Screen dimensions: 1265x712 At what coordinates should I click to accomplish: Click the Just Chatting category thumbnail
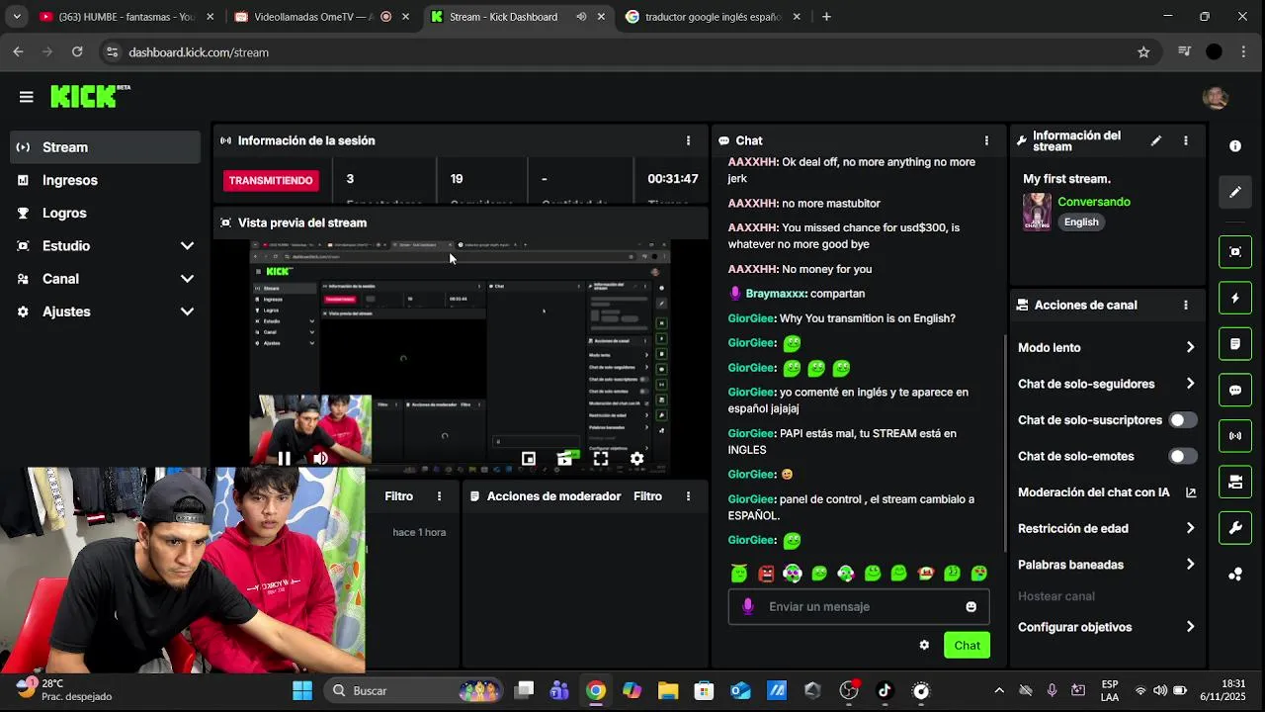coord(1037,212)
